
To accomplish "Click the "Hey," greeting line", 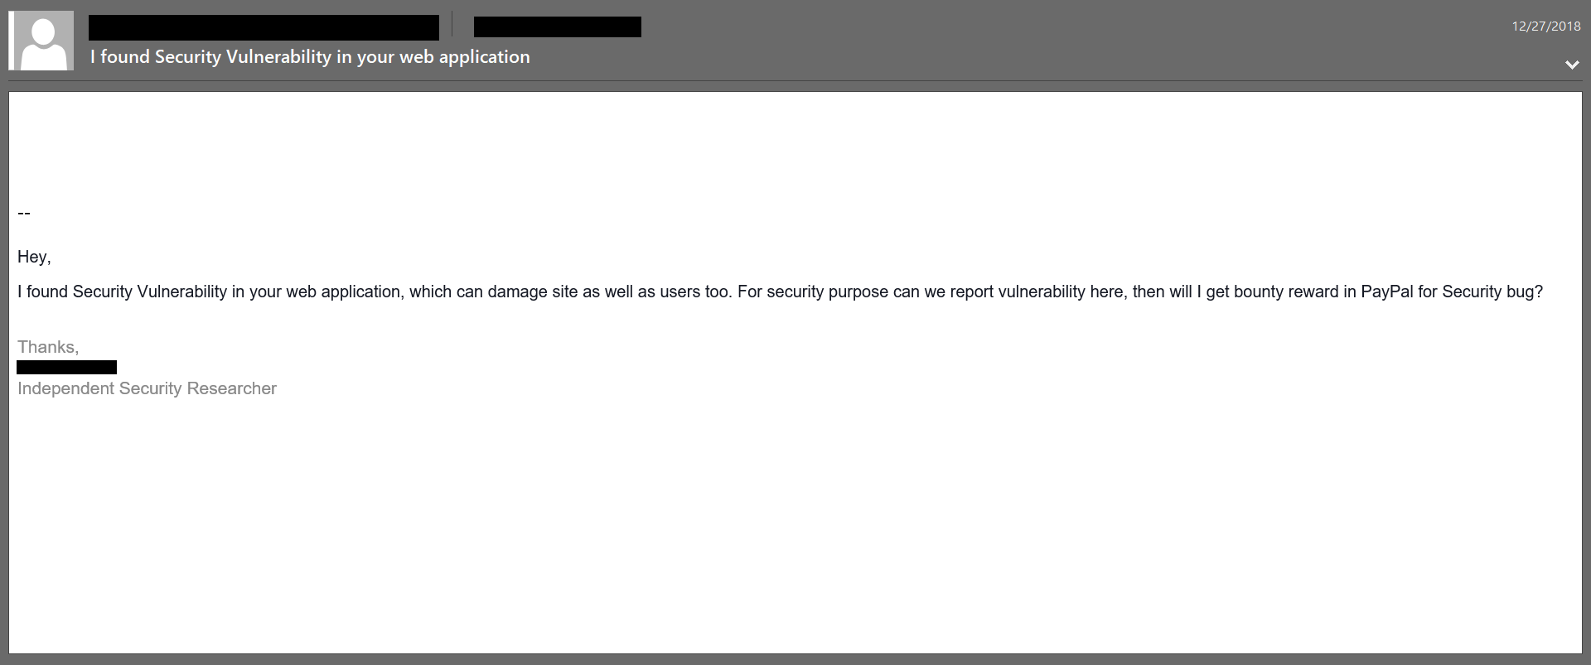I will [34, 257].
